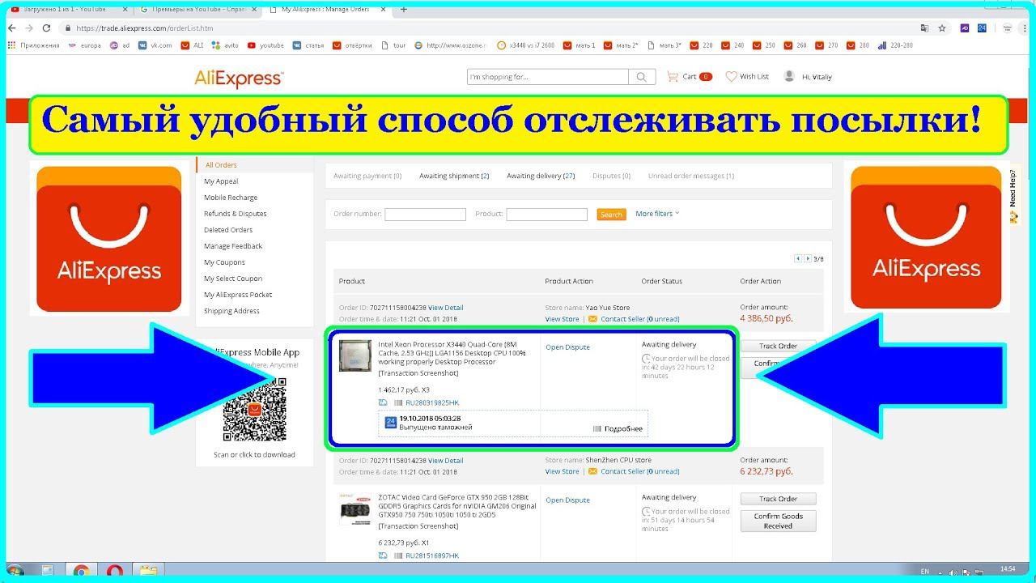Image resolution: width=1036 pixels, height=583 pixels.
Task: Open Mobile Recharge in sidebar
Action: tap(231, 198)
